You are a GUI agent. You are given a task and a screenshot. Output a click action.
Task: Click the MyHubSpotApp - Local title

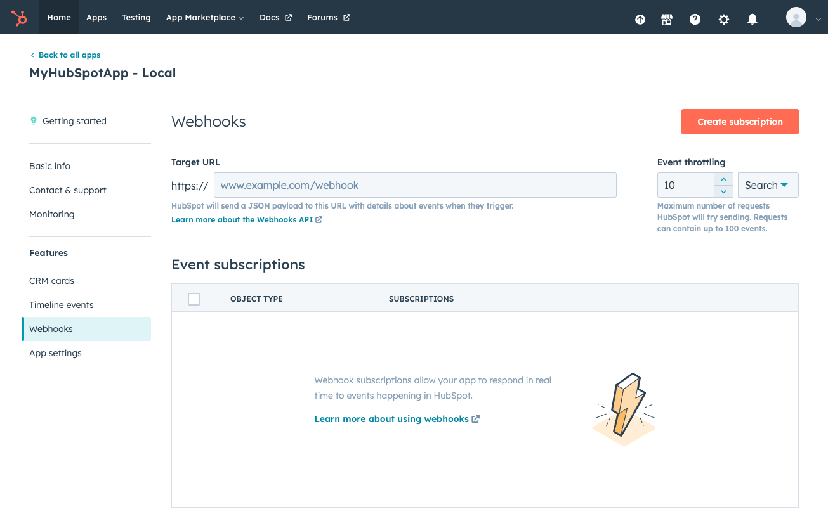tap(103, 73)
